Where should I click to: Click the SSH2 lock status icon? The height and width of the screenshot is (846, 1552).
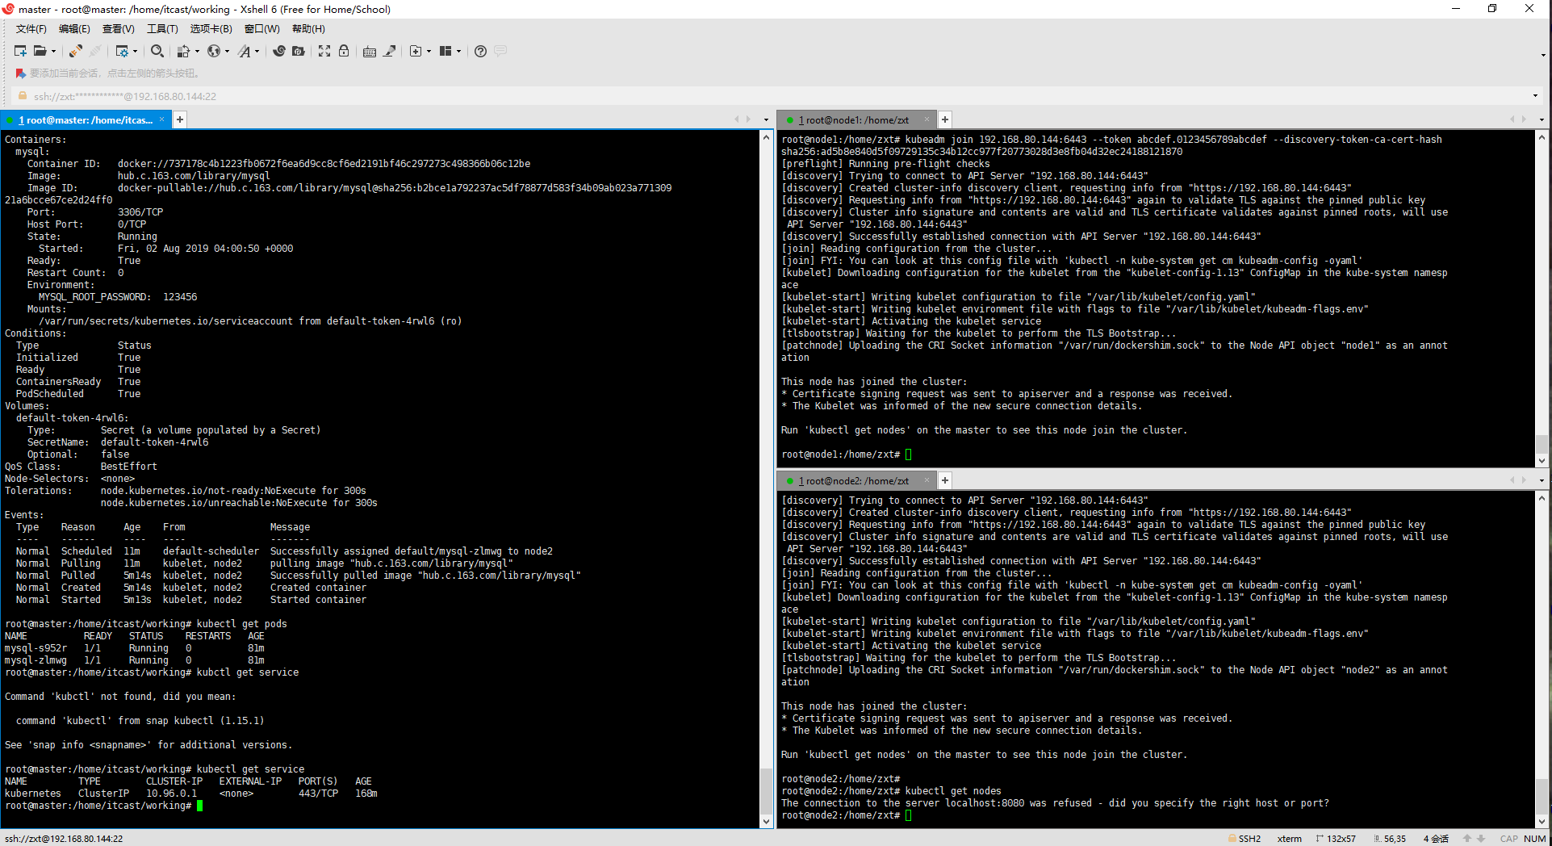point(1232,839)
